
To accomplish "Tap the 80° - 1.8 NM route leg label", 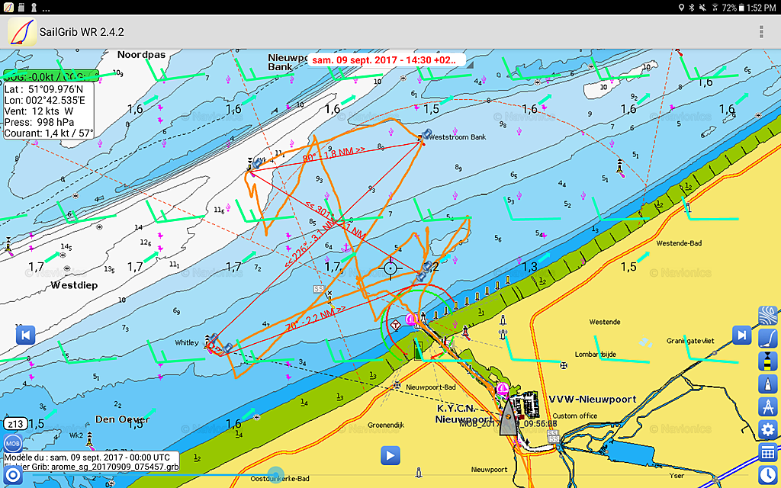I will (333, 154).
